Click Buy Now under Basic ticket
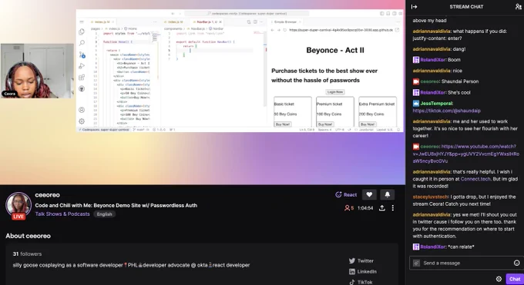 (x=283, y=124)
